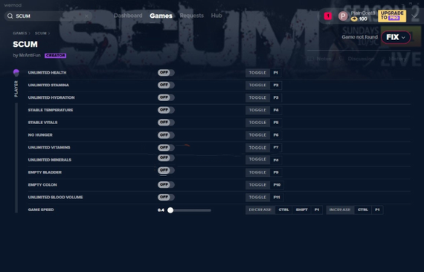Open MrAntiFun creator profile link

click(30, 56)
